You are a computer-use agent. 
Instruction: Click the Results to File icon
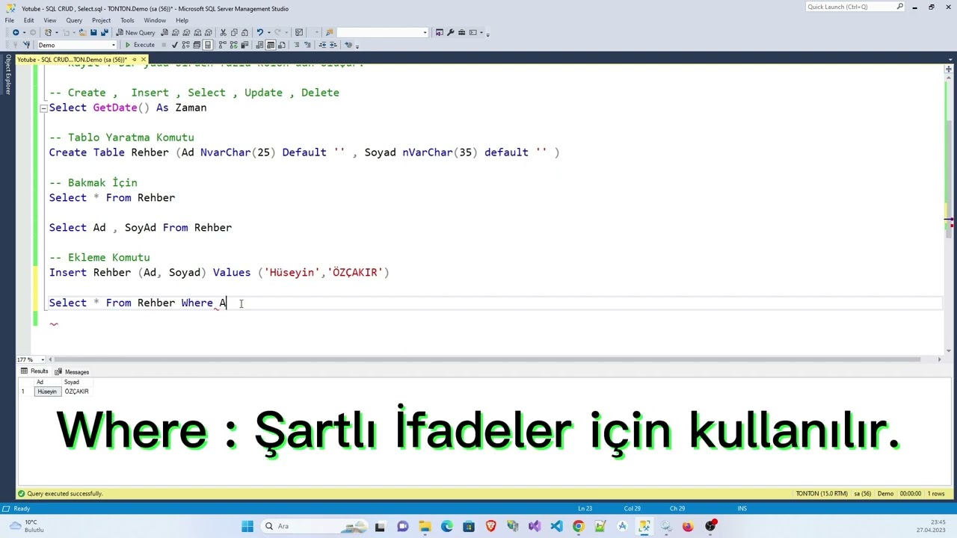[x=281, y=45]
